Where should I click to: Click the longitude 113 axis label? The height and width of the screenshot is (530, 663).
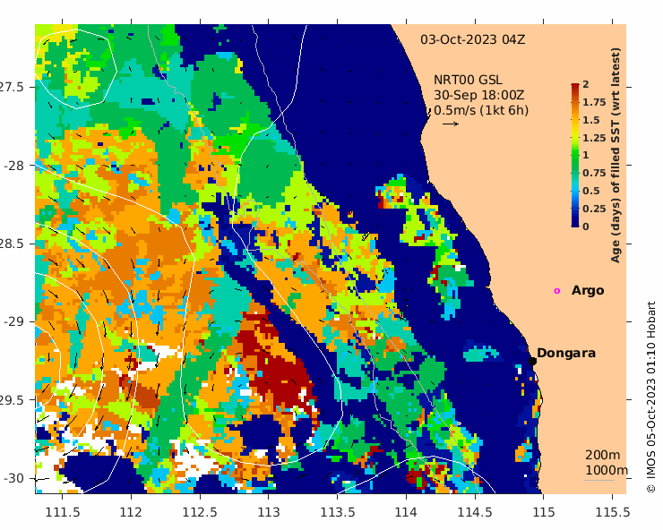269,512
